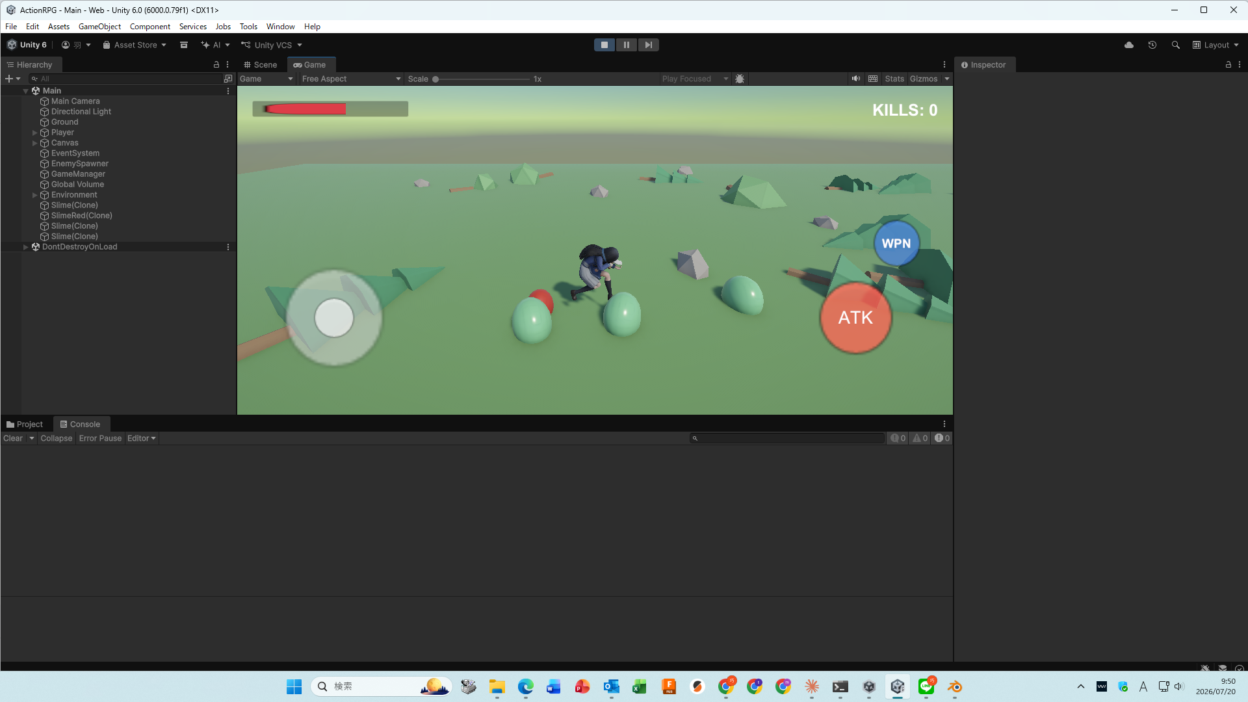Screen dimensions: 1248x702
Task: Toggle Collapse in the Console
Action: [57, 438]
